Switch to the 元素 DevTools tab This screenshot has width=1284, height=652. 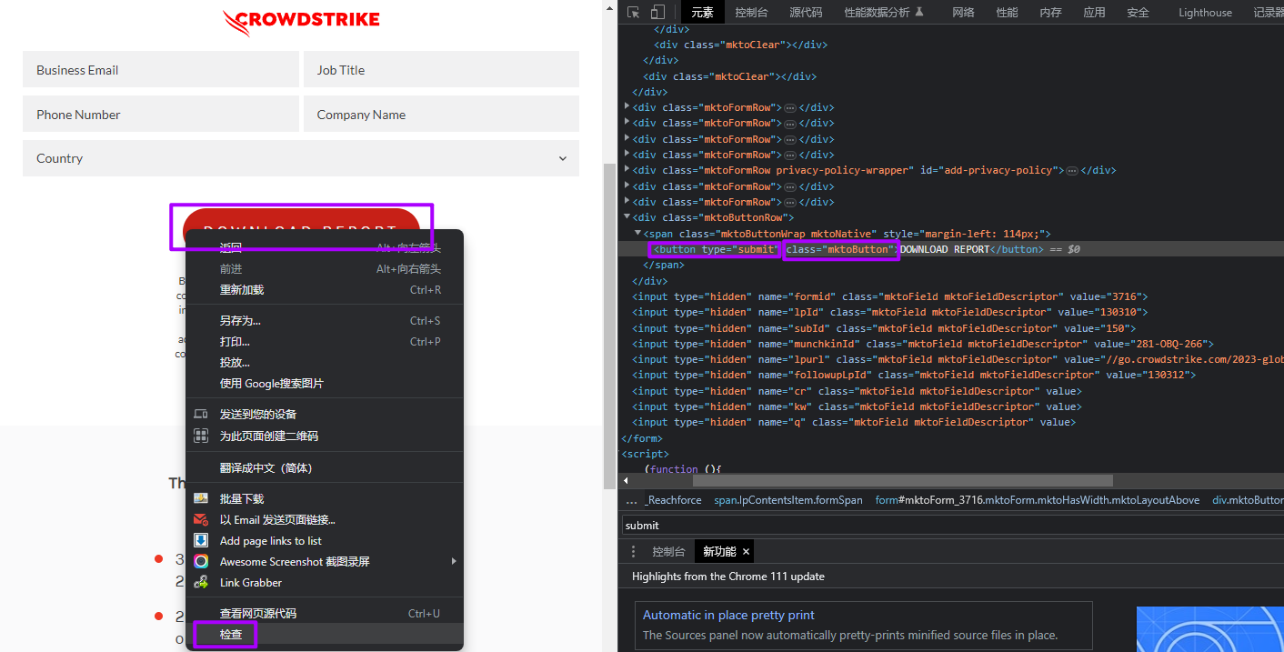(702, 12)
